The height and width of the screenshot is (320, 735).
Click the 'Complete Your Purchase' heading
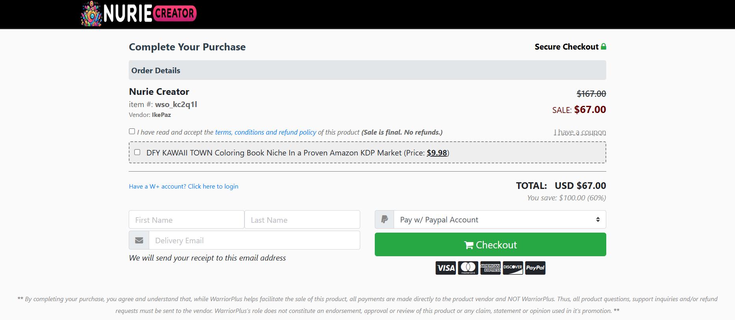(x=187, y=47)
